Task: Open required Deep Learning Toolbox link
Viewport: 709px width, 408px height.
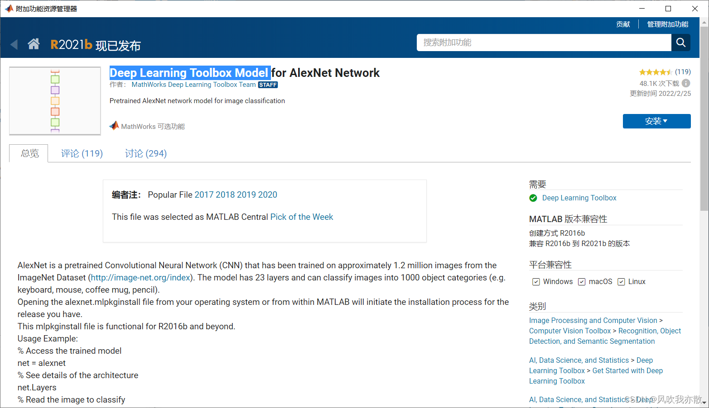Action: pyautogui.click(x=579, y=198)
